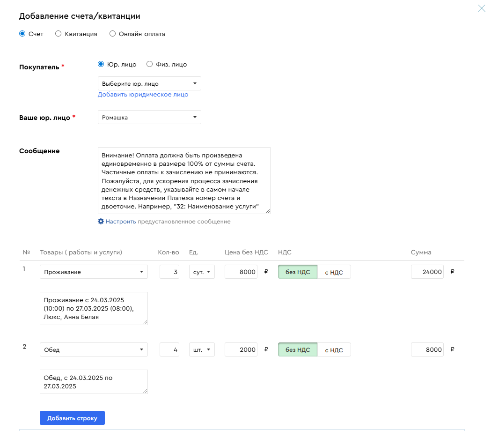Open the Ромашка legal entity dropdown

(x=149, y=117)
